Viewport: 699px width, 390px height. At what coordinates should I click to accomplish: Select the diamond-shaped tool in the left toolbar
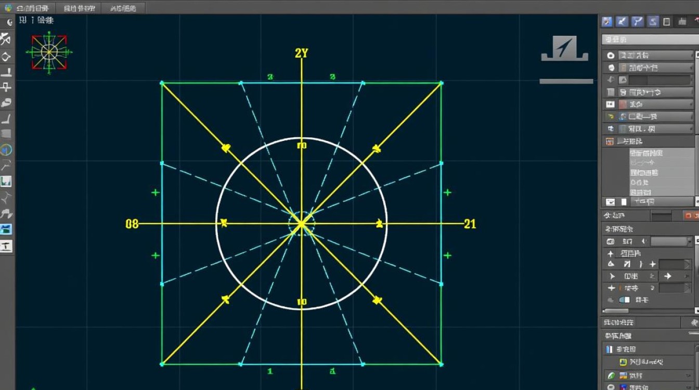pyautogui.click(x=6, y=57)
